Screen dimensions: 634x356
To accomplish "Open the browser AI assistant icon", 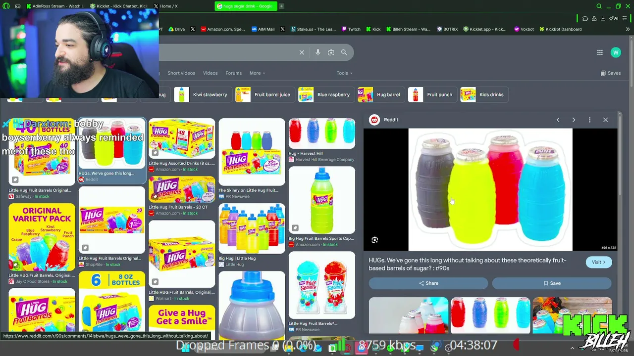I will pos(614,18).
